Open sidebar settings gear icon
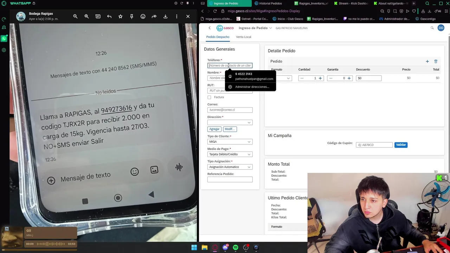Image resolution: width=450 pixels, height=253 pixels. pos(4,50)
